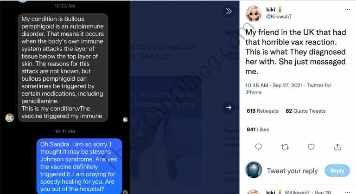Open the three-dot more menu on kiki's tweet
The height and width of the screenshot is (194, 356).
[x=347, y=9]
